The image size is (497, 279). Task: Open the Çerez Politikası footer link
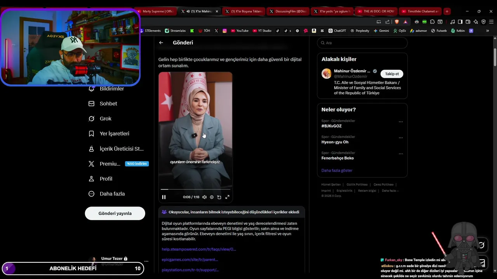383,184
